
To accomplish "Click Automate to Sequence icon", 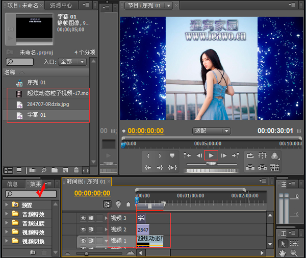I will click(x=33, y=170).
